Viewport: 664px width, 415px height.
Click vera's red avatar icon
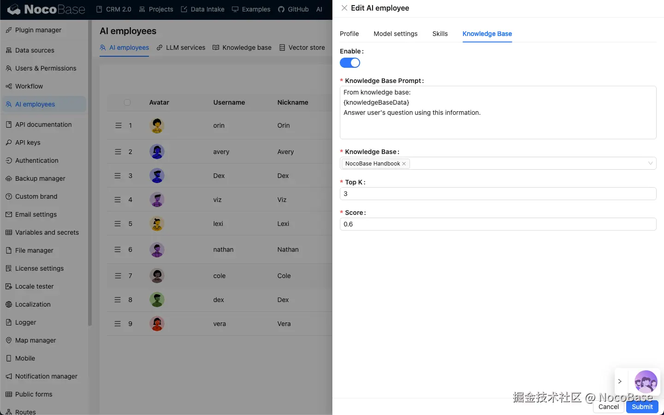[x=157, y=324]
